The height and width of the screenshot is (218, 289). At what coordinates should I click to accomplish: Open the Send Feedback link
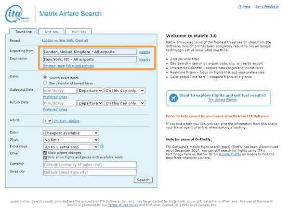tap(267, 7)
